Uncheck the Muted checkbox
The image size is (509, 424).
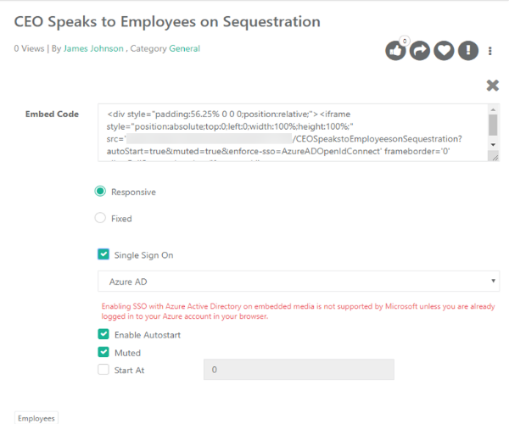click(x=103, y=352)
